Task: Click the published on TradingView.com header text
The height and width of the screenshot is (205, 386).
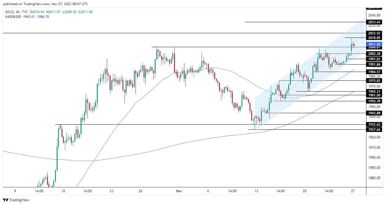Action: 45,4
